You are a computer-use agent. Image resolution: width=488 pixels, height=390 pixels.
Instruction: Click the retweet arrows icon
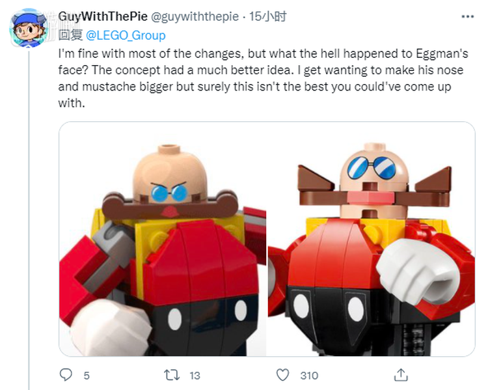click(171, 374)
